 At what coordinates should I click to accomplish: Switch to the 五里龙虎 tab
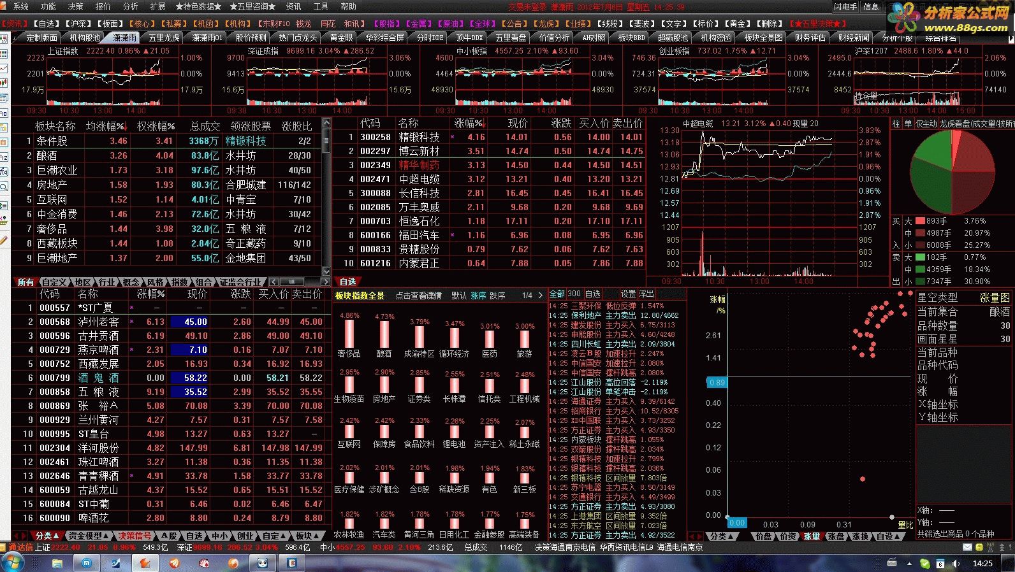[164, 38]
